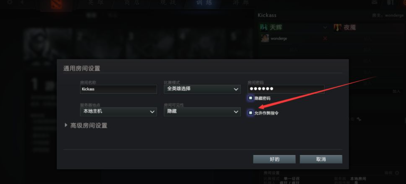Open the 服务器地点 server location dropdown
The width and height of the screenshot is (406, 184).
118,111
